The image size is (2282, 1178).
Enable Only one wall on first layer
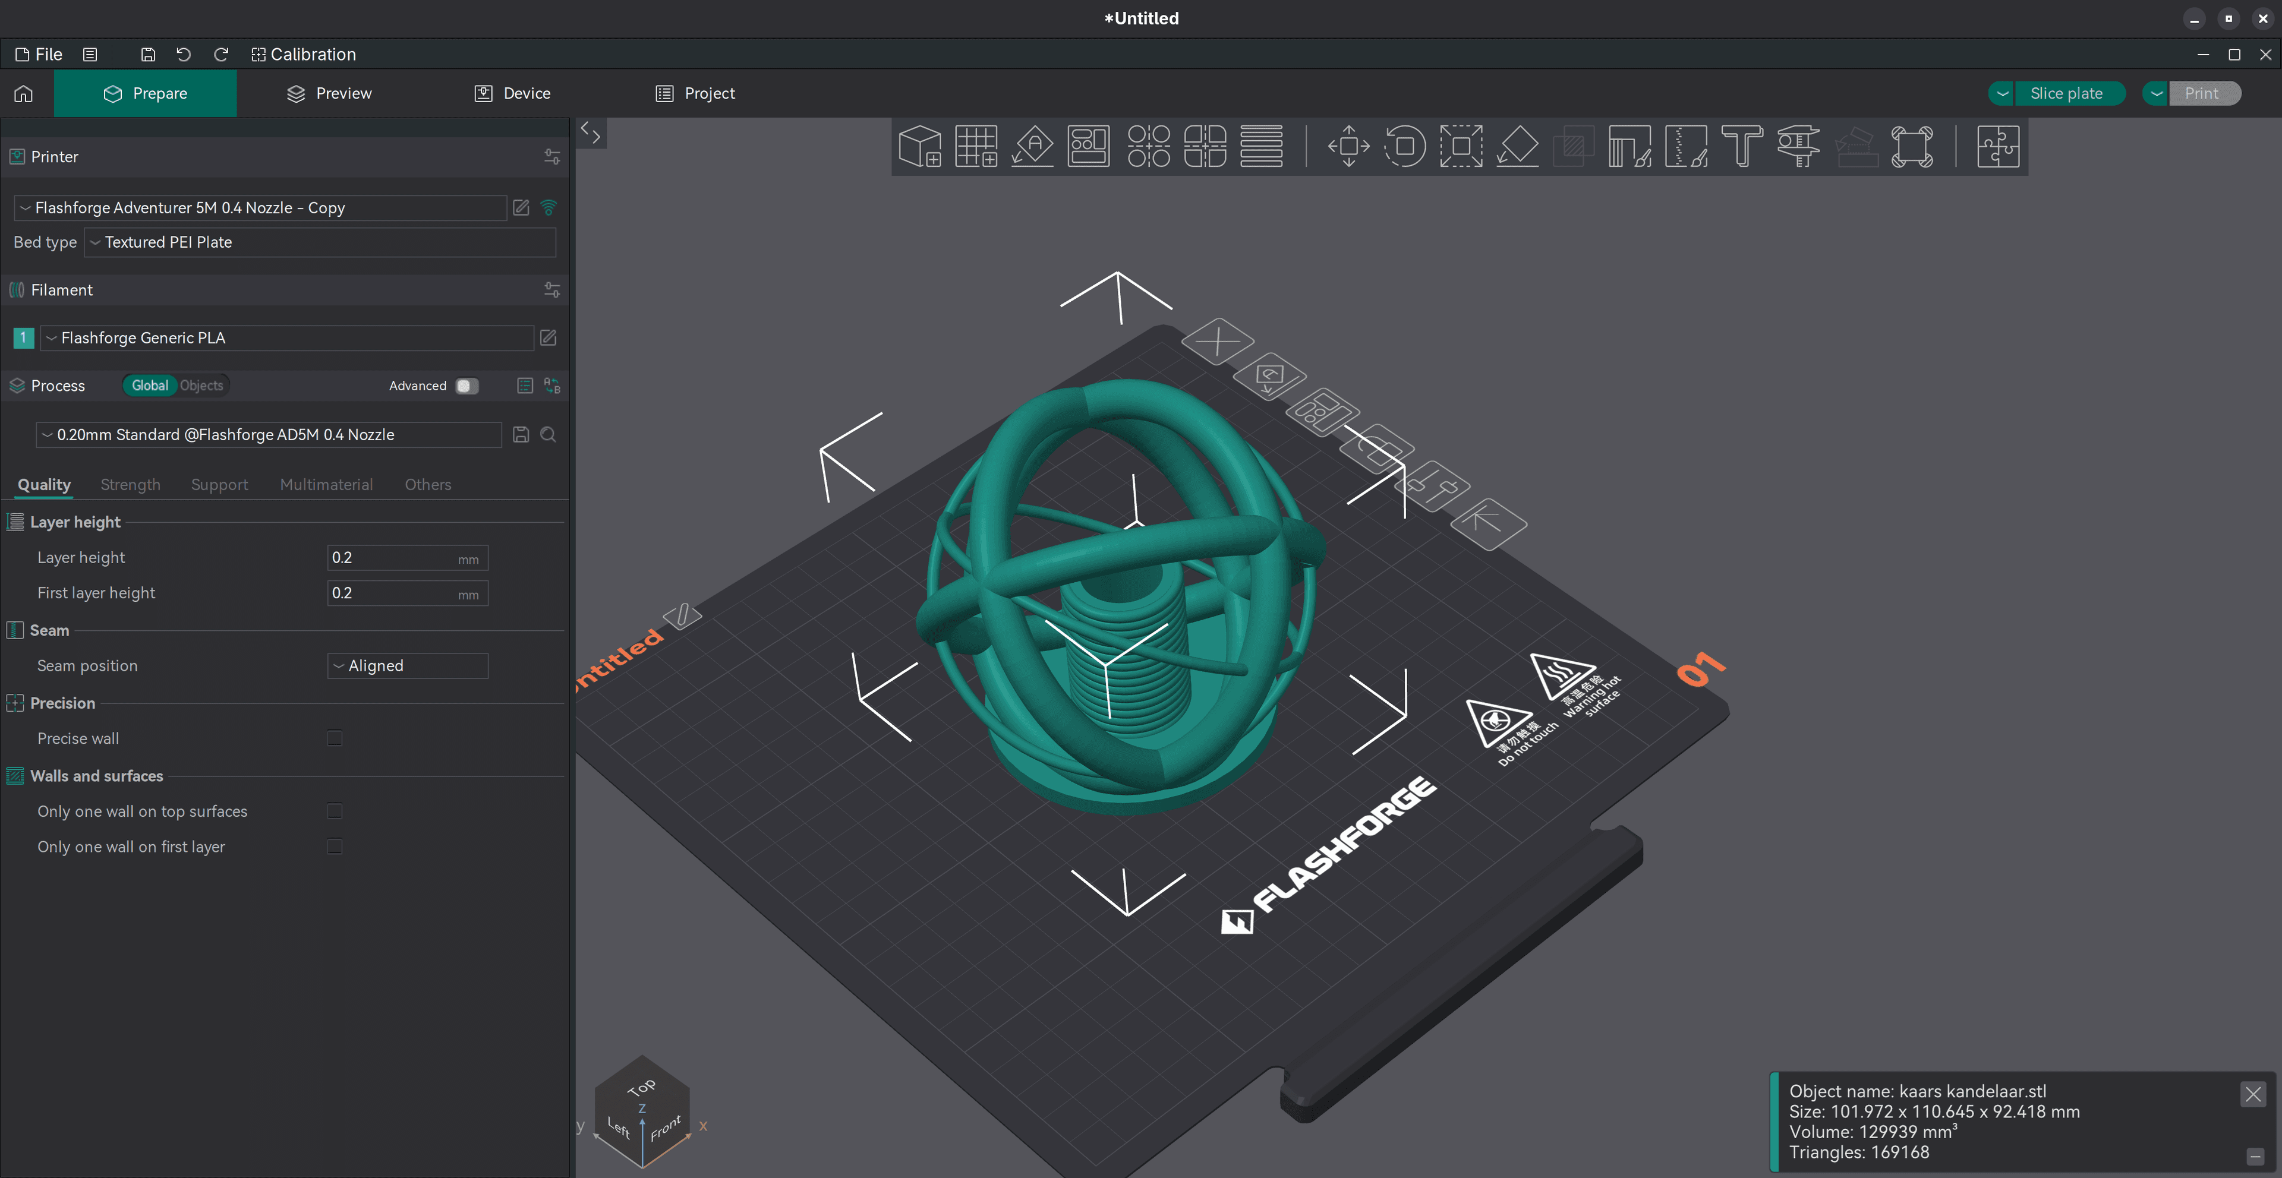tap(334, 847)
